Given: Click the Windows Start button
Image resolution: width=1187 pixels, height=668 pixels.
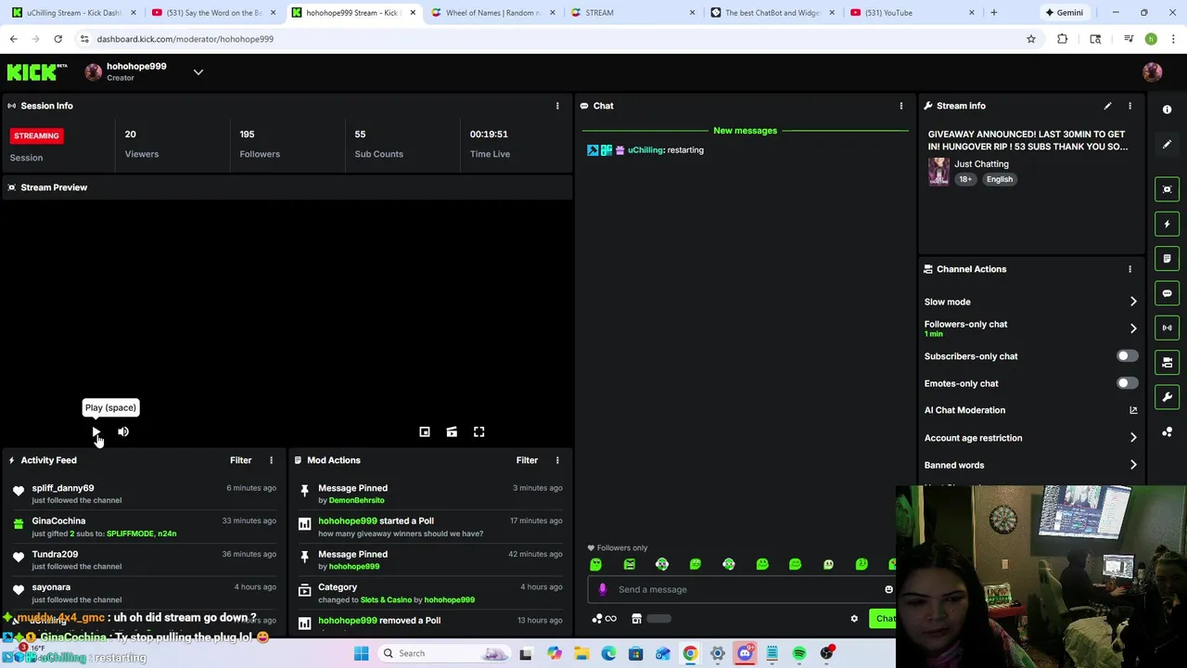Looking at the screenshot, I should [362, 653].
